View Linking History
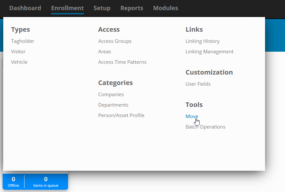285x192 pixels. pos(203,41)
